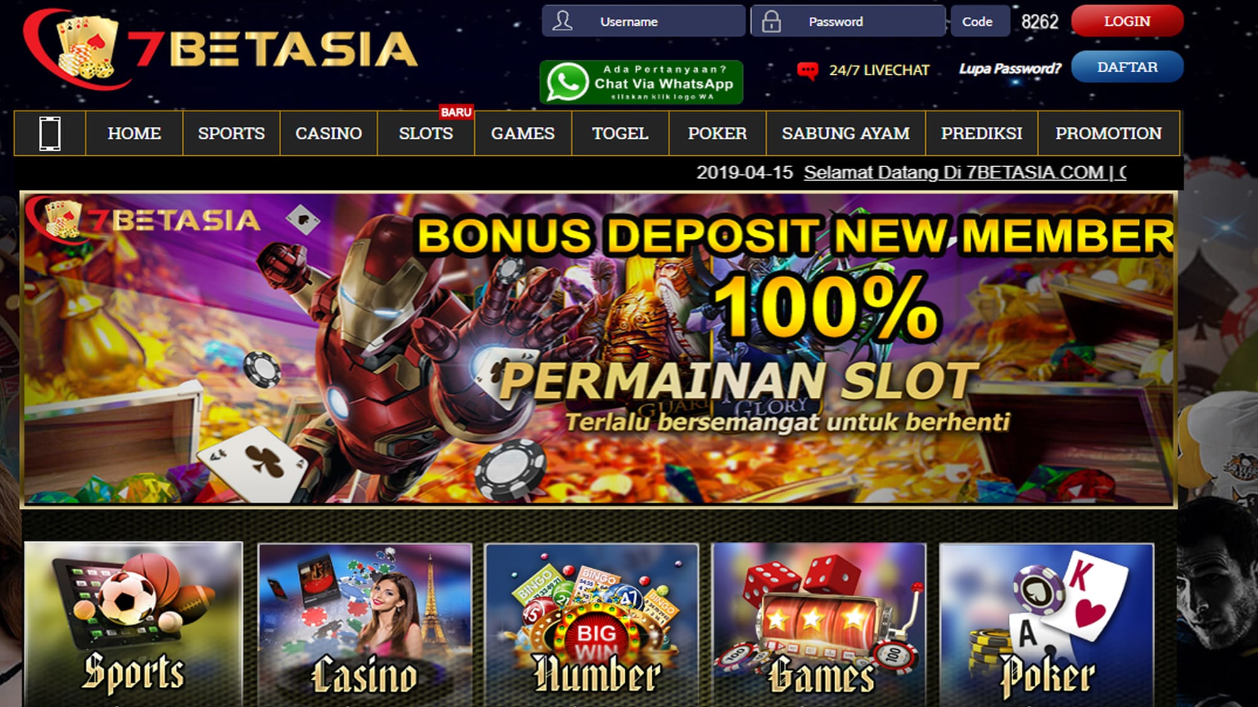Click the user icon beside Username
This screenshot has height=707, width=1258.
562,21
